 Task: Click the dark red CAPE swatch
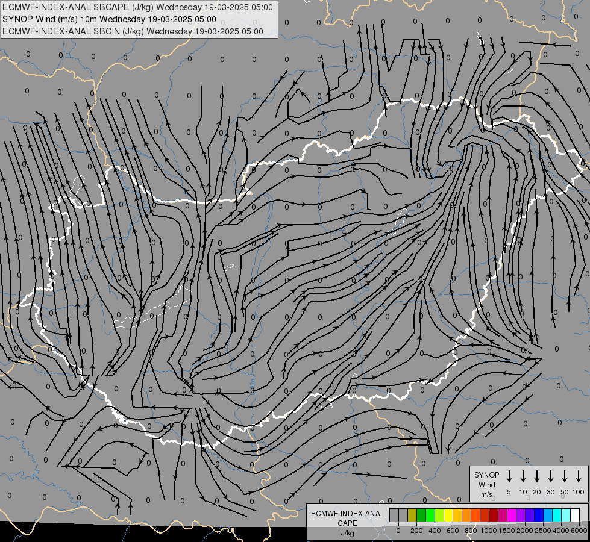tap(494, 515)
